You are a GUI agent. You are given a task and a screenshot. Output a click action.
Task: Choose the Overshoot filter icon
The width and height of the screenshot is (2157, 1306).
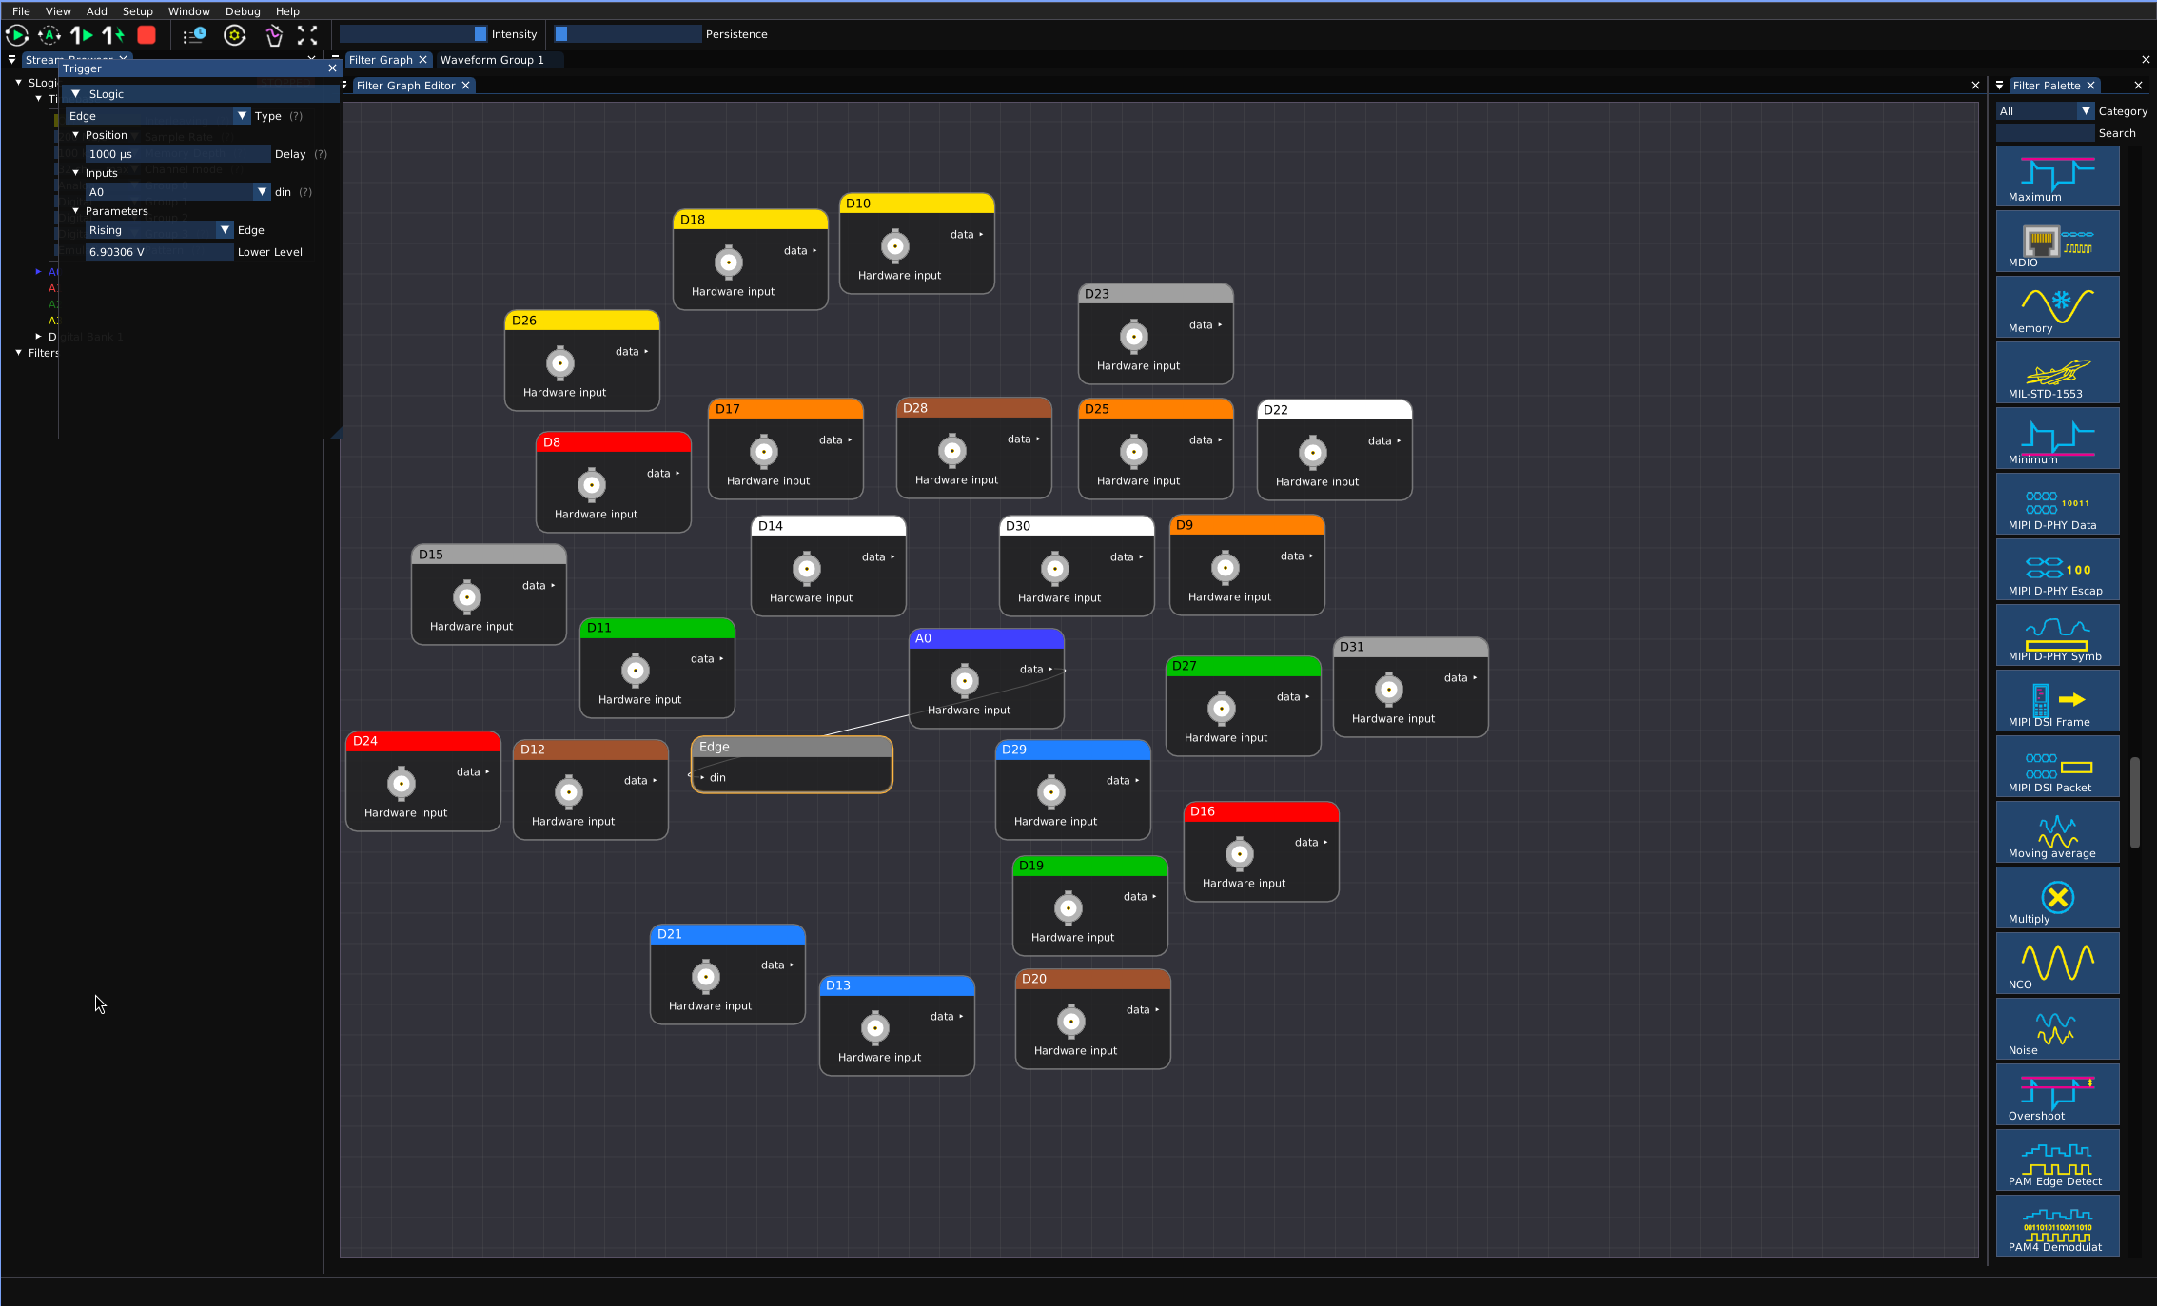tap(2057, 1095)
